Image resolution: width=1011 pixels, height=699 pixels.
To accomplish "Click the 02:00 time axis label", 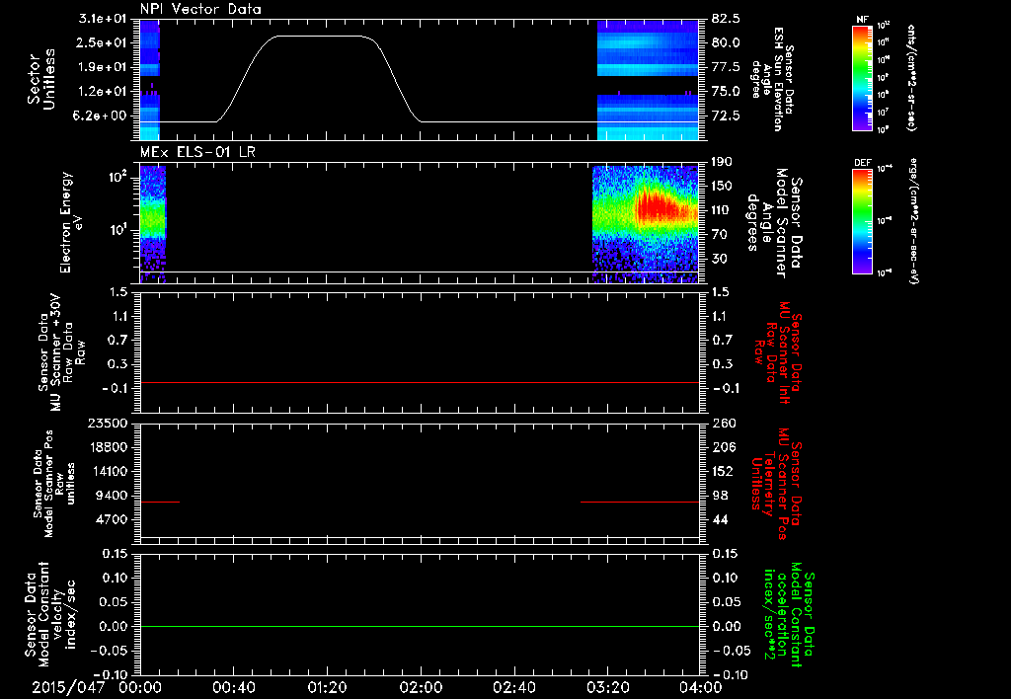I will point(421,687).
